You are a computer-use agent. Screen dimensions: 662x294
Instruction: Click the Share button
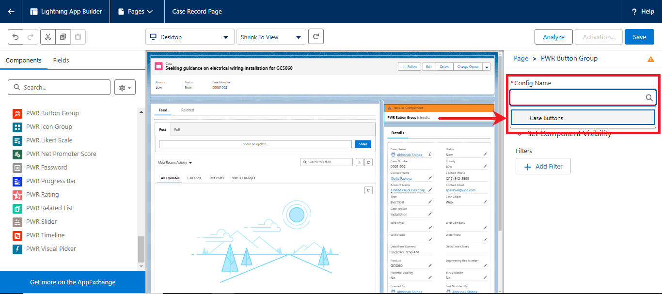363,144
